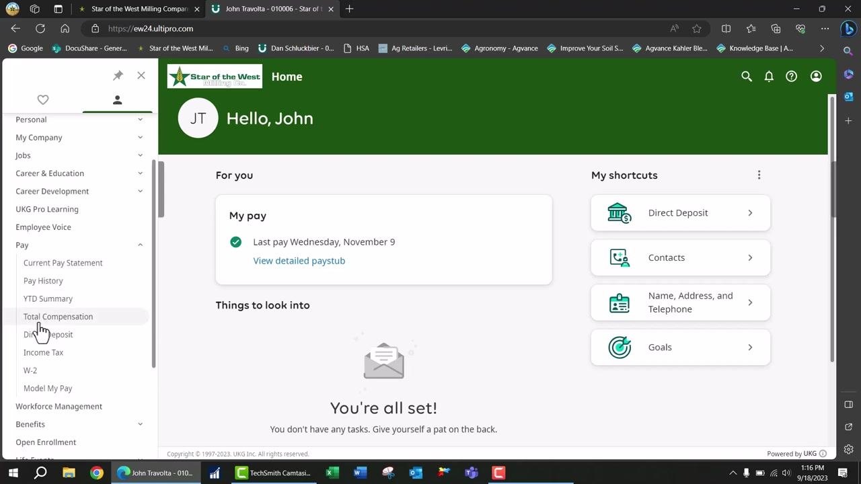Expand the Jobs menu section
This screenshot has height=484, width=861.
(79, 155)
